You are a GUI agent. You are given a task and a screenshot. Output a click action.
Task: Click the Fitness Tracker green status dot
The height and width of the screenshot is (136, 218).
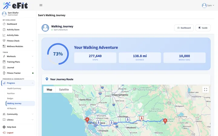click(33, 73)
